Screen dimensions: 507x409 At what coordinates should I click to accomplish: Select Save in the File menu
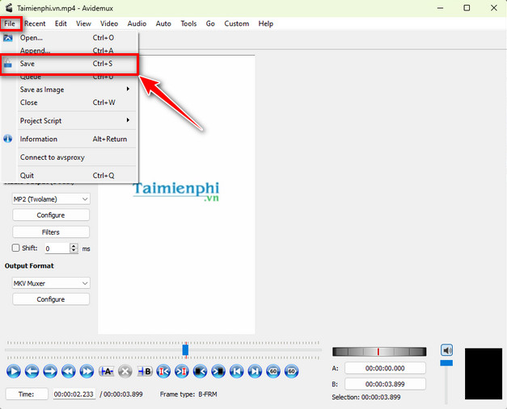[x=70, y=64]
